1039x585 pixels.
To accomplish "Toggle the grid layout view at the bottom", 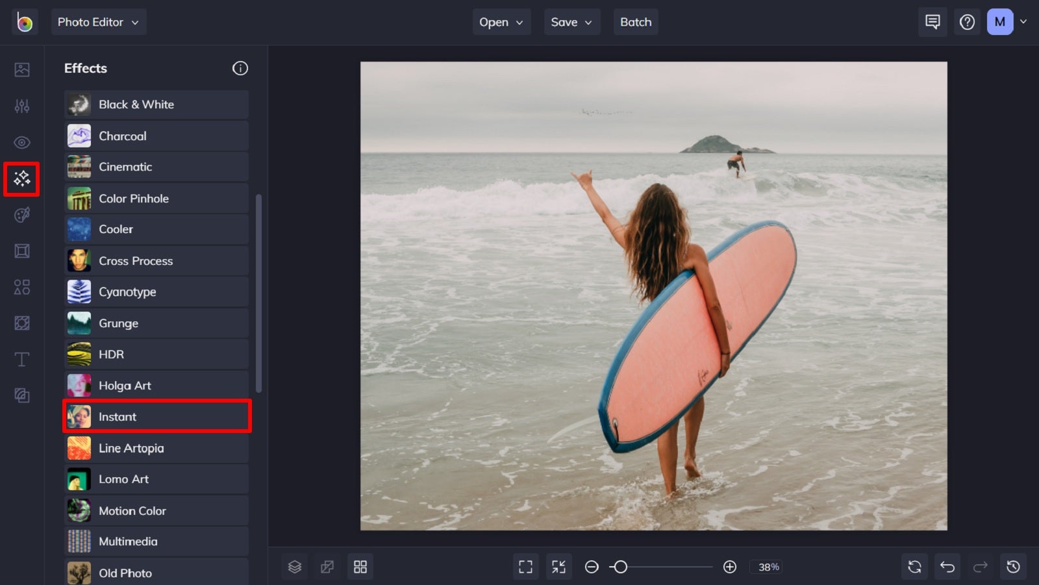I will [x=360, y=566].
